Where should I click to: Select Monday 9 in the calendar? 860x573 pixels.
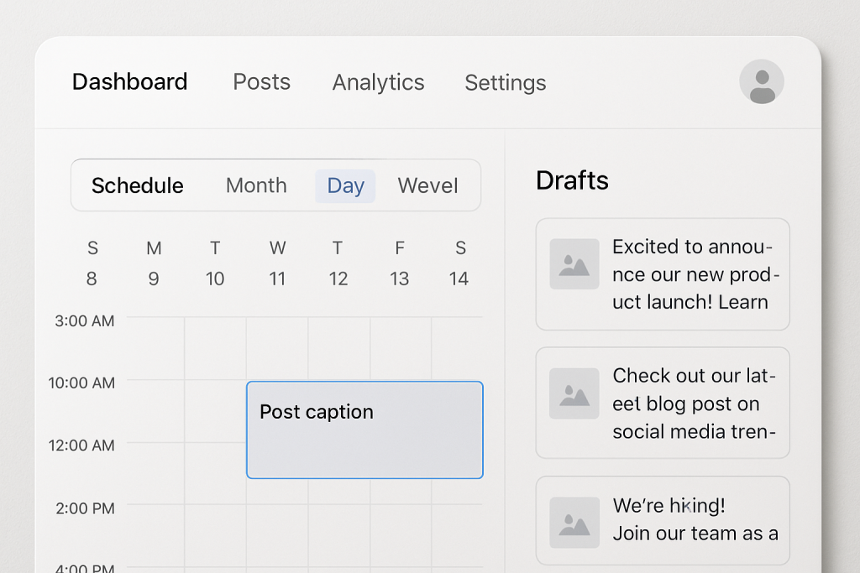(x=154, y=263)
